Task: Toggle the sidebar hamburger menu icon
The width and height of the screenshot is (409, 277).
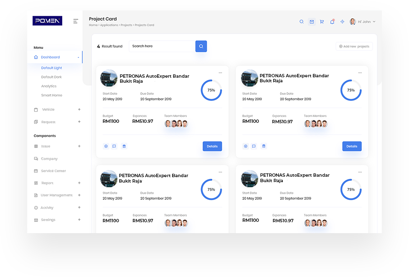Action: 76,21
